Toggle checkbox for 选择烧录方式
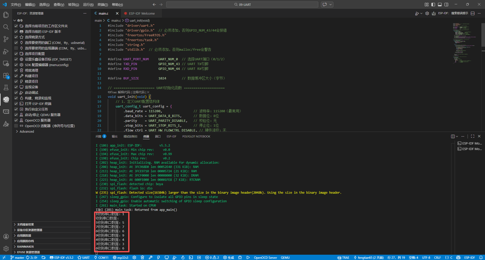The image size is (485, 260). (16, 37)
